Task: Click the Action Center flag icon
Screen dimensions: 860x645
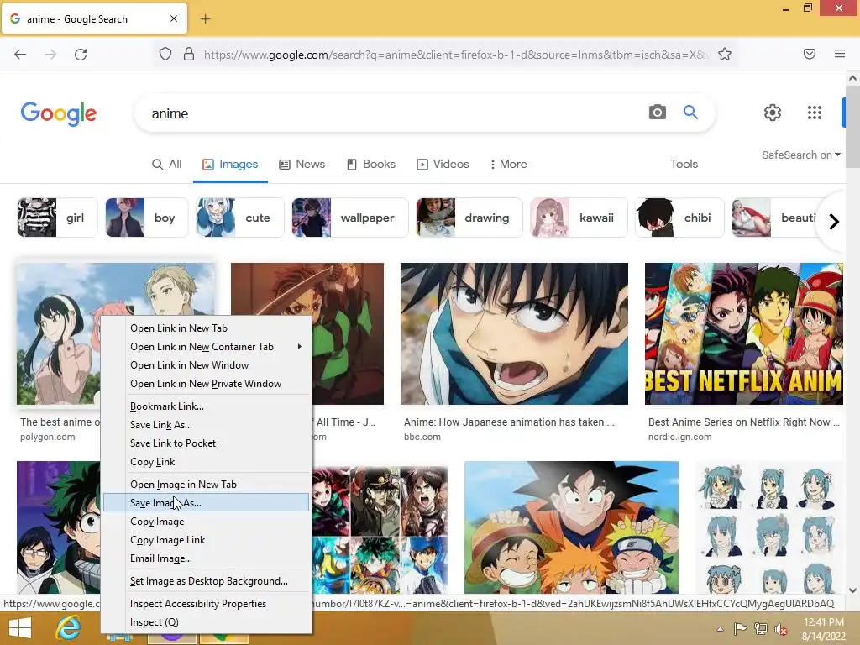Action: coord(740,629)
